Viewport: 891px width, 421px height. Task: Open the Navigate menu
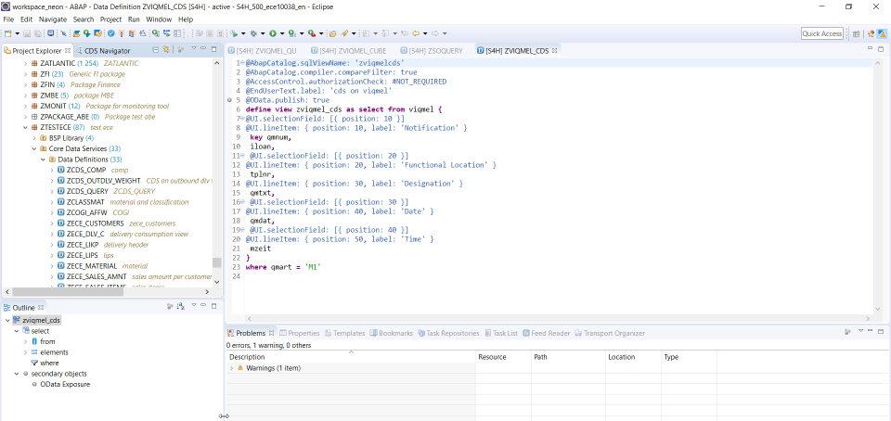click(x=53, y=19)
